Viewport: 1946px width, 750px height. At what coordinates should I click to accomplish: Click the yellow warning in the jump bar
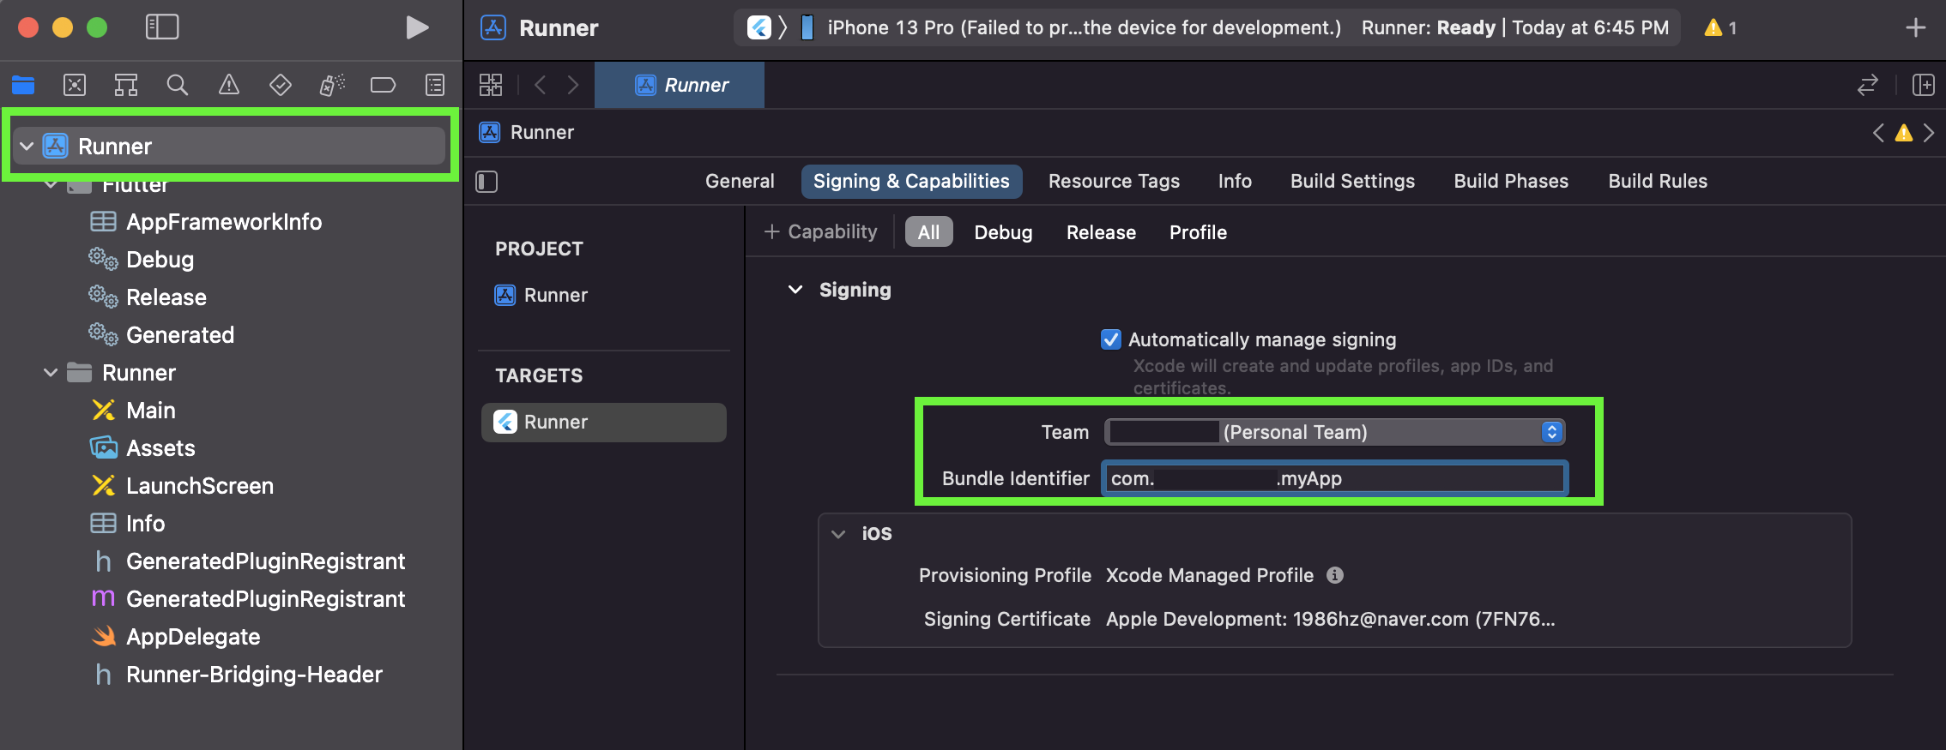(x=1904, y=133)
